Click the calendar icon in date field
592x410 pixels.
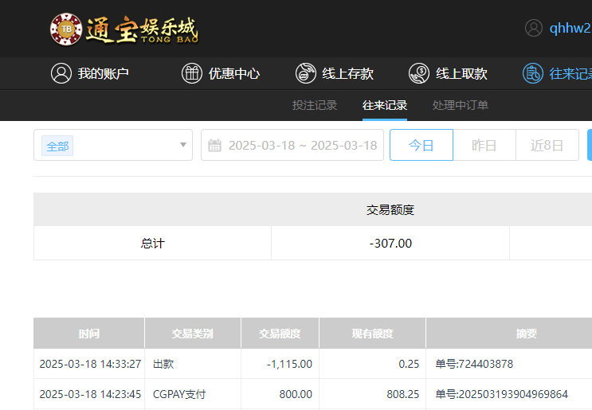click(214, 145)
